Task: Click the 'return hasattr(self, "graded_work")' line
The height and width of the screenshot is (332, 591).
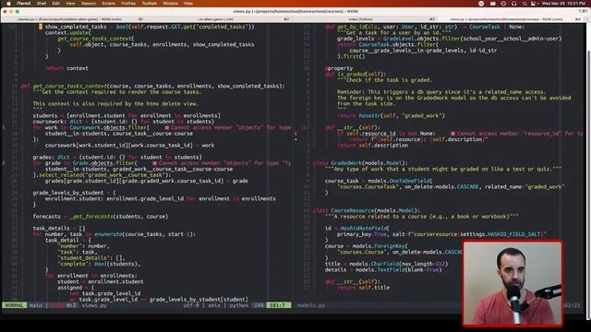Action: pyautogui.click(x=391, y=115)
